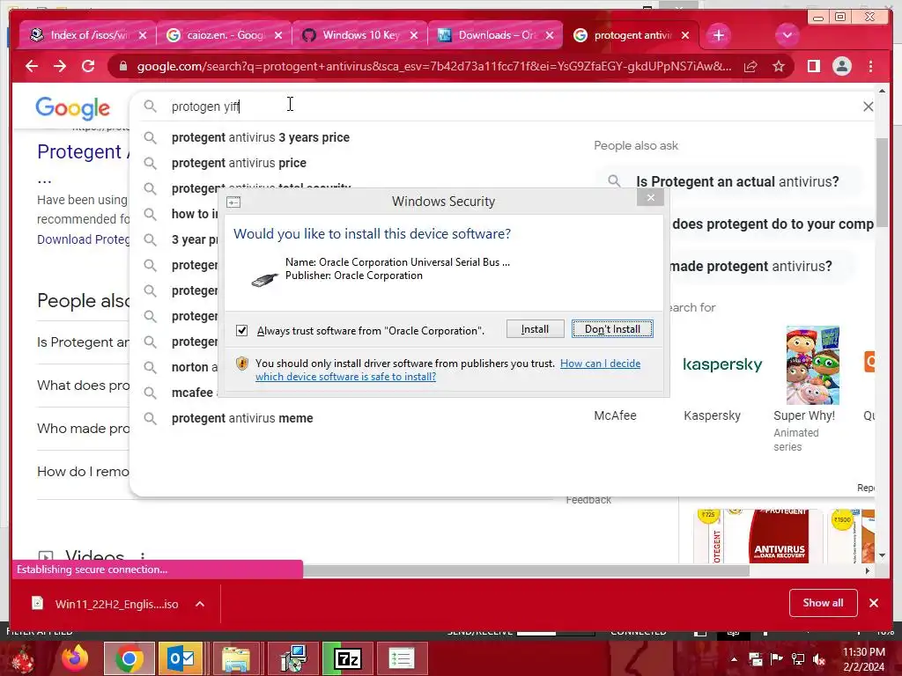Viewport: 902px width, 676px height.
Task: Choose suggestion 'protegent antivirus 3 years price'
Action: point(261,137)
